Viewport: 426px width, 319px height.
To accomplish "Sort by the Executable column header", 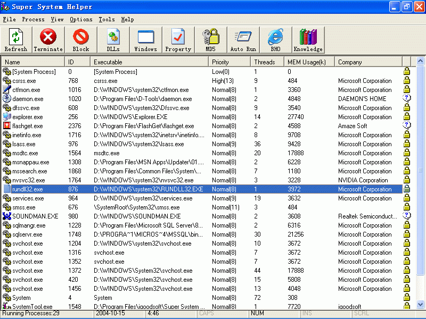I will click(149, 62).
